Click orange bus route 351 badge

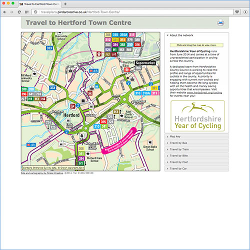[x=122, y=39]
